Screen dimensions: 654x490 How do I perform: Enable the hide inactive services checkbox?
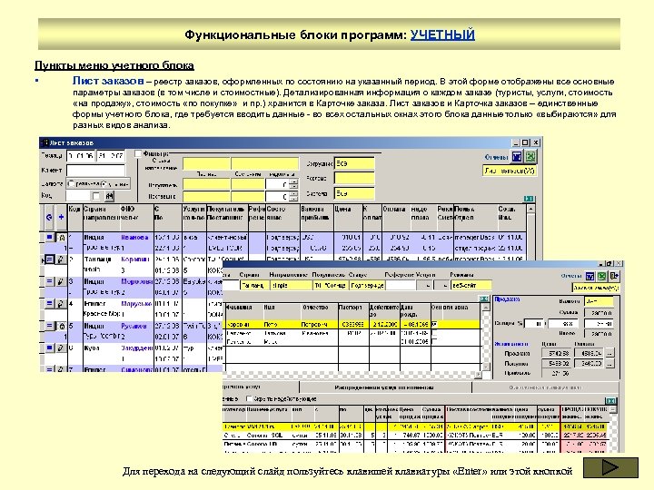249,398
